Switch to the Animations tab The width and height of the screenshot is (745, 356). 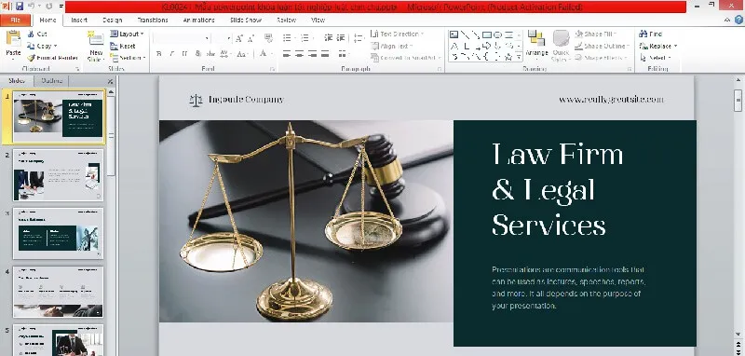tap(199, 20)
